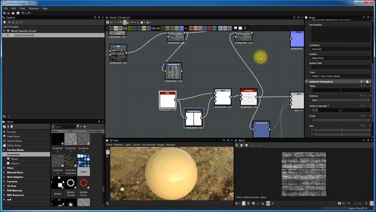The height and width of the screenshot is (212, 376).
Task: Open the Pattern dropdown showing Brick
Action: tap(341, 100)
